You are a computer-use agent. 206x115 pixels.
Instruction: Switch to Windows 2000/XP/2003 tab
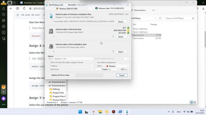67,9
